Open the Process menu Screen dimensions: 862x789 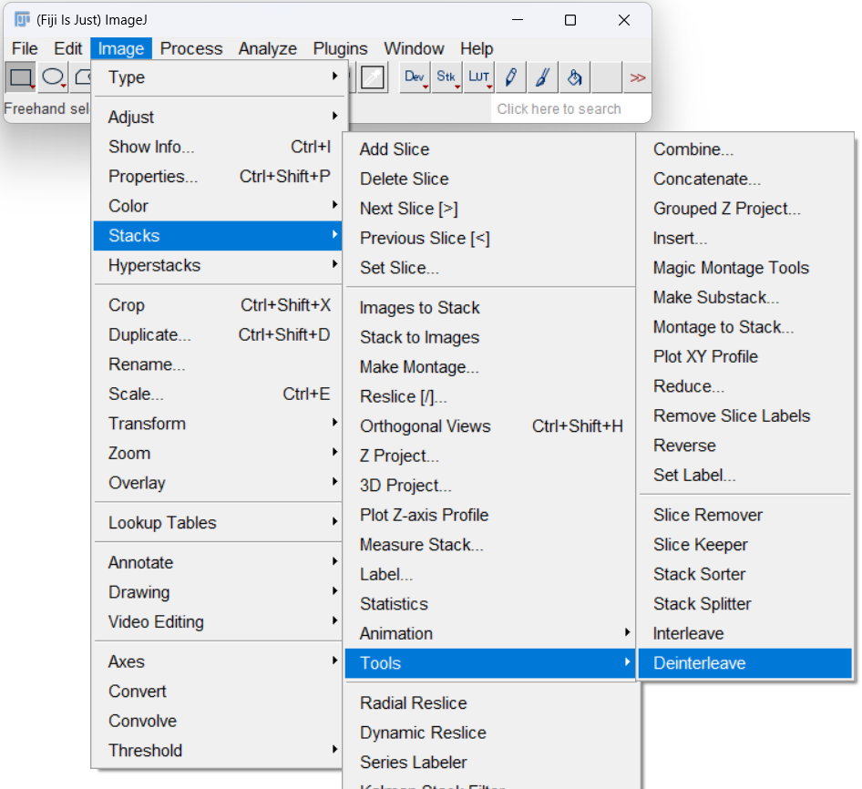tap(191, 48)
